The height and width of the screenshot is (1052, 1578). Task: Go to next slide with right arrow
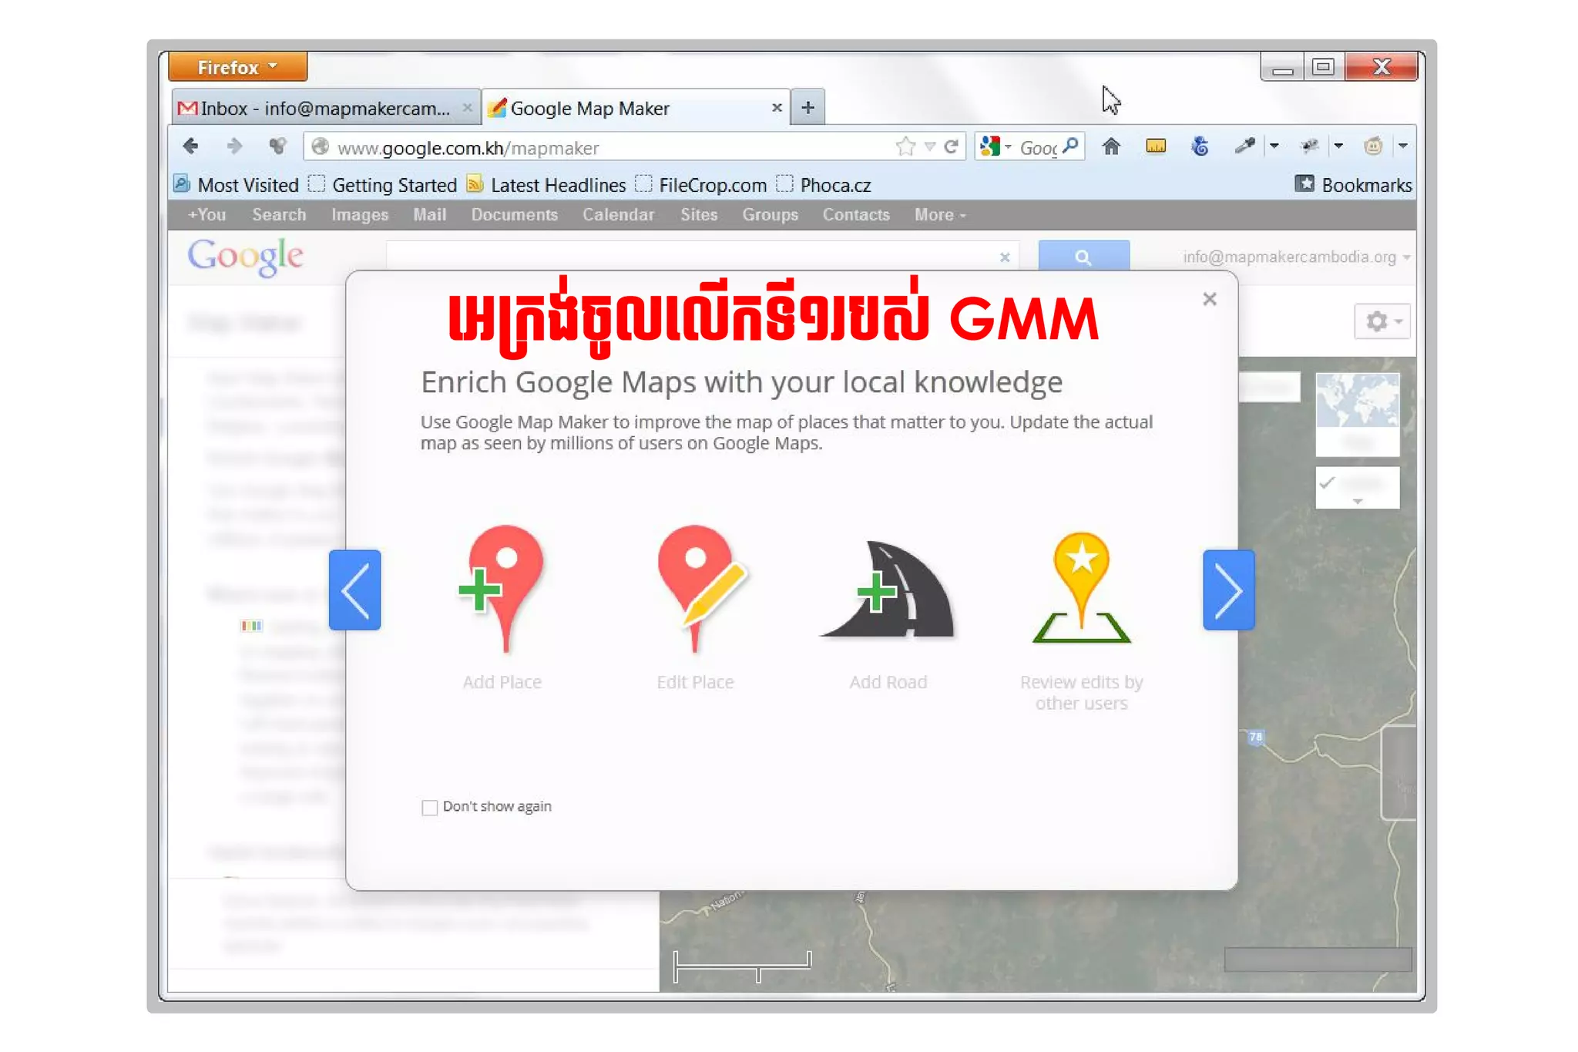pyautogui.click(x=1229, y=590)
